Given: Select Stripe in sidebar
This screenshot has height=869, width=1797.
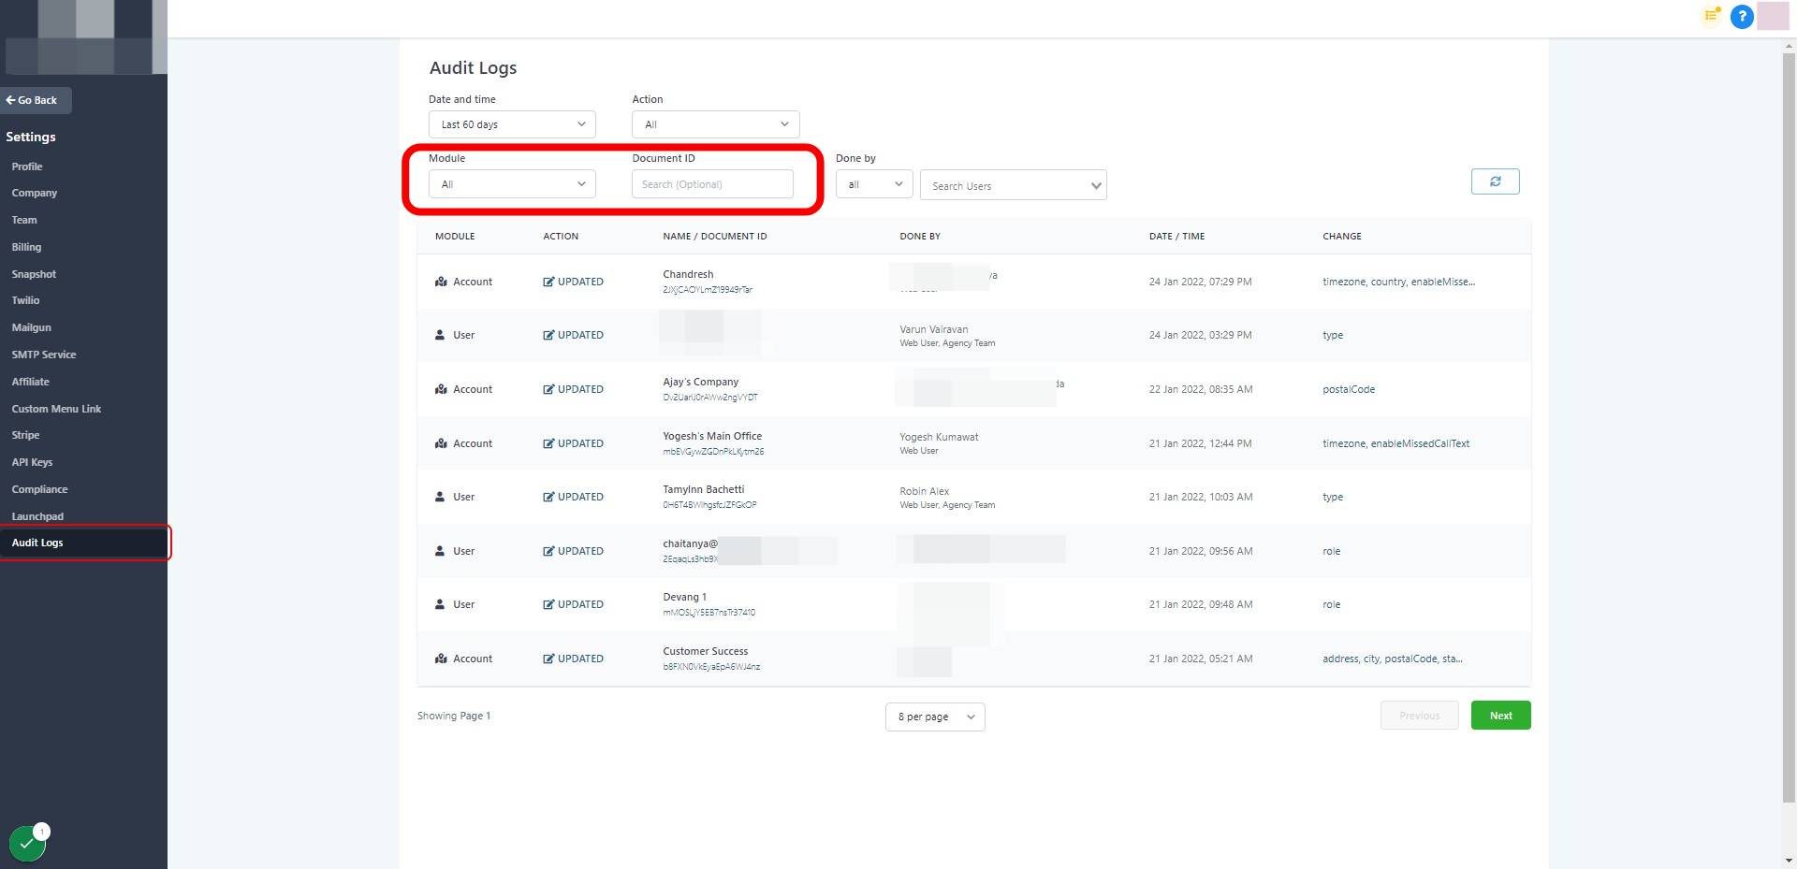Looking at the screenshot, I should [25, 435].
